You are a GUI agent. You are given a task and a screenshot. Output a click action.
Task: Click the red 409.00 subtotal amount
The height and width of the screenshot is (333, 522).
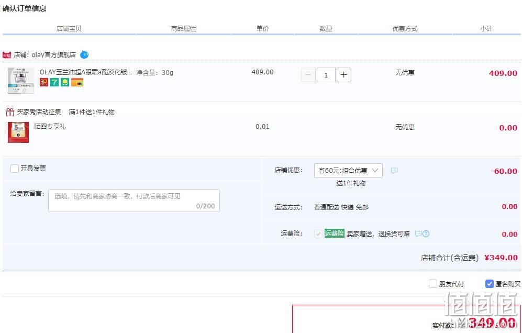click(x=503, y=73)
